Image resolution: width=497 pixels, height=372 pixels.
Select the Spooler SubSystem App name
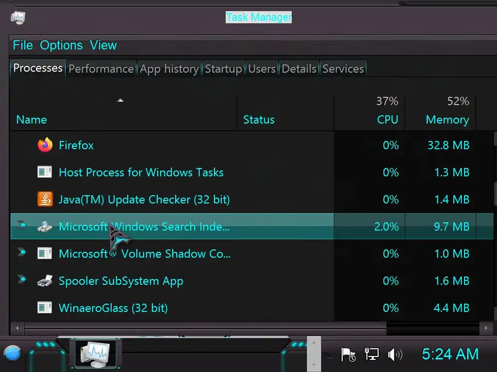121,281
